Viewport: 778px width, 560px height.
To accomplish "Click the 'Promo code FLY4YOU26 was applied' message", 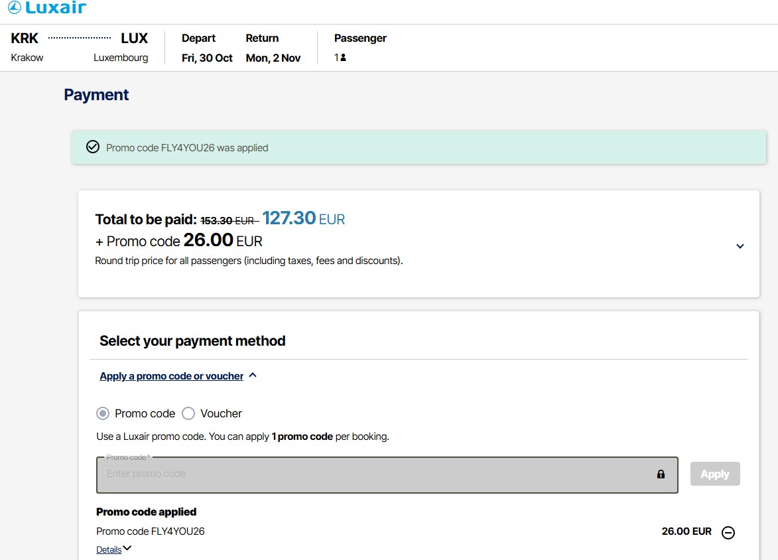I will pos(187,148).
